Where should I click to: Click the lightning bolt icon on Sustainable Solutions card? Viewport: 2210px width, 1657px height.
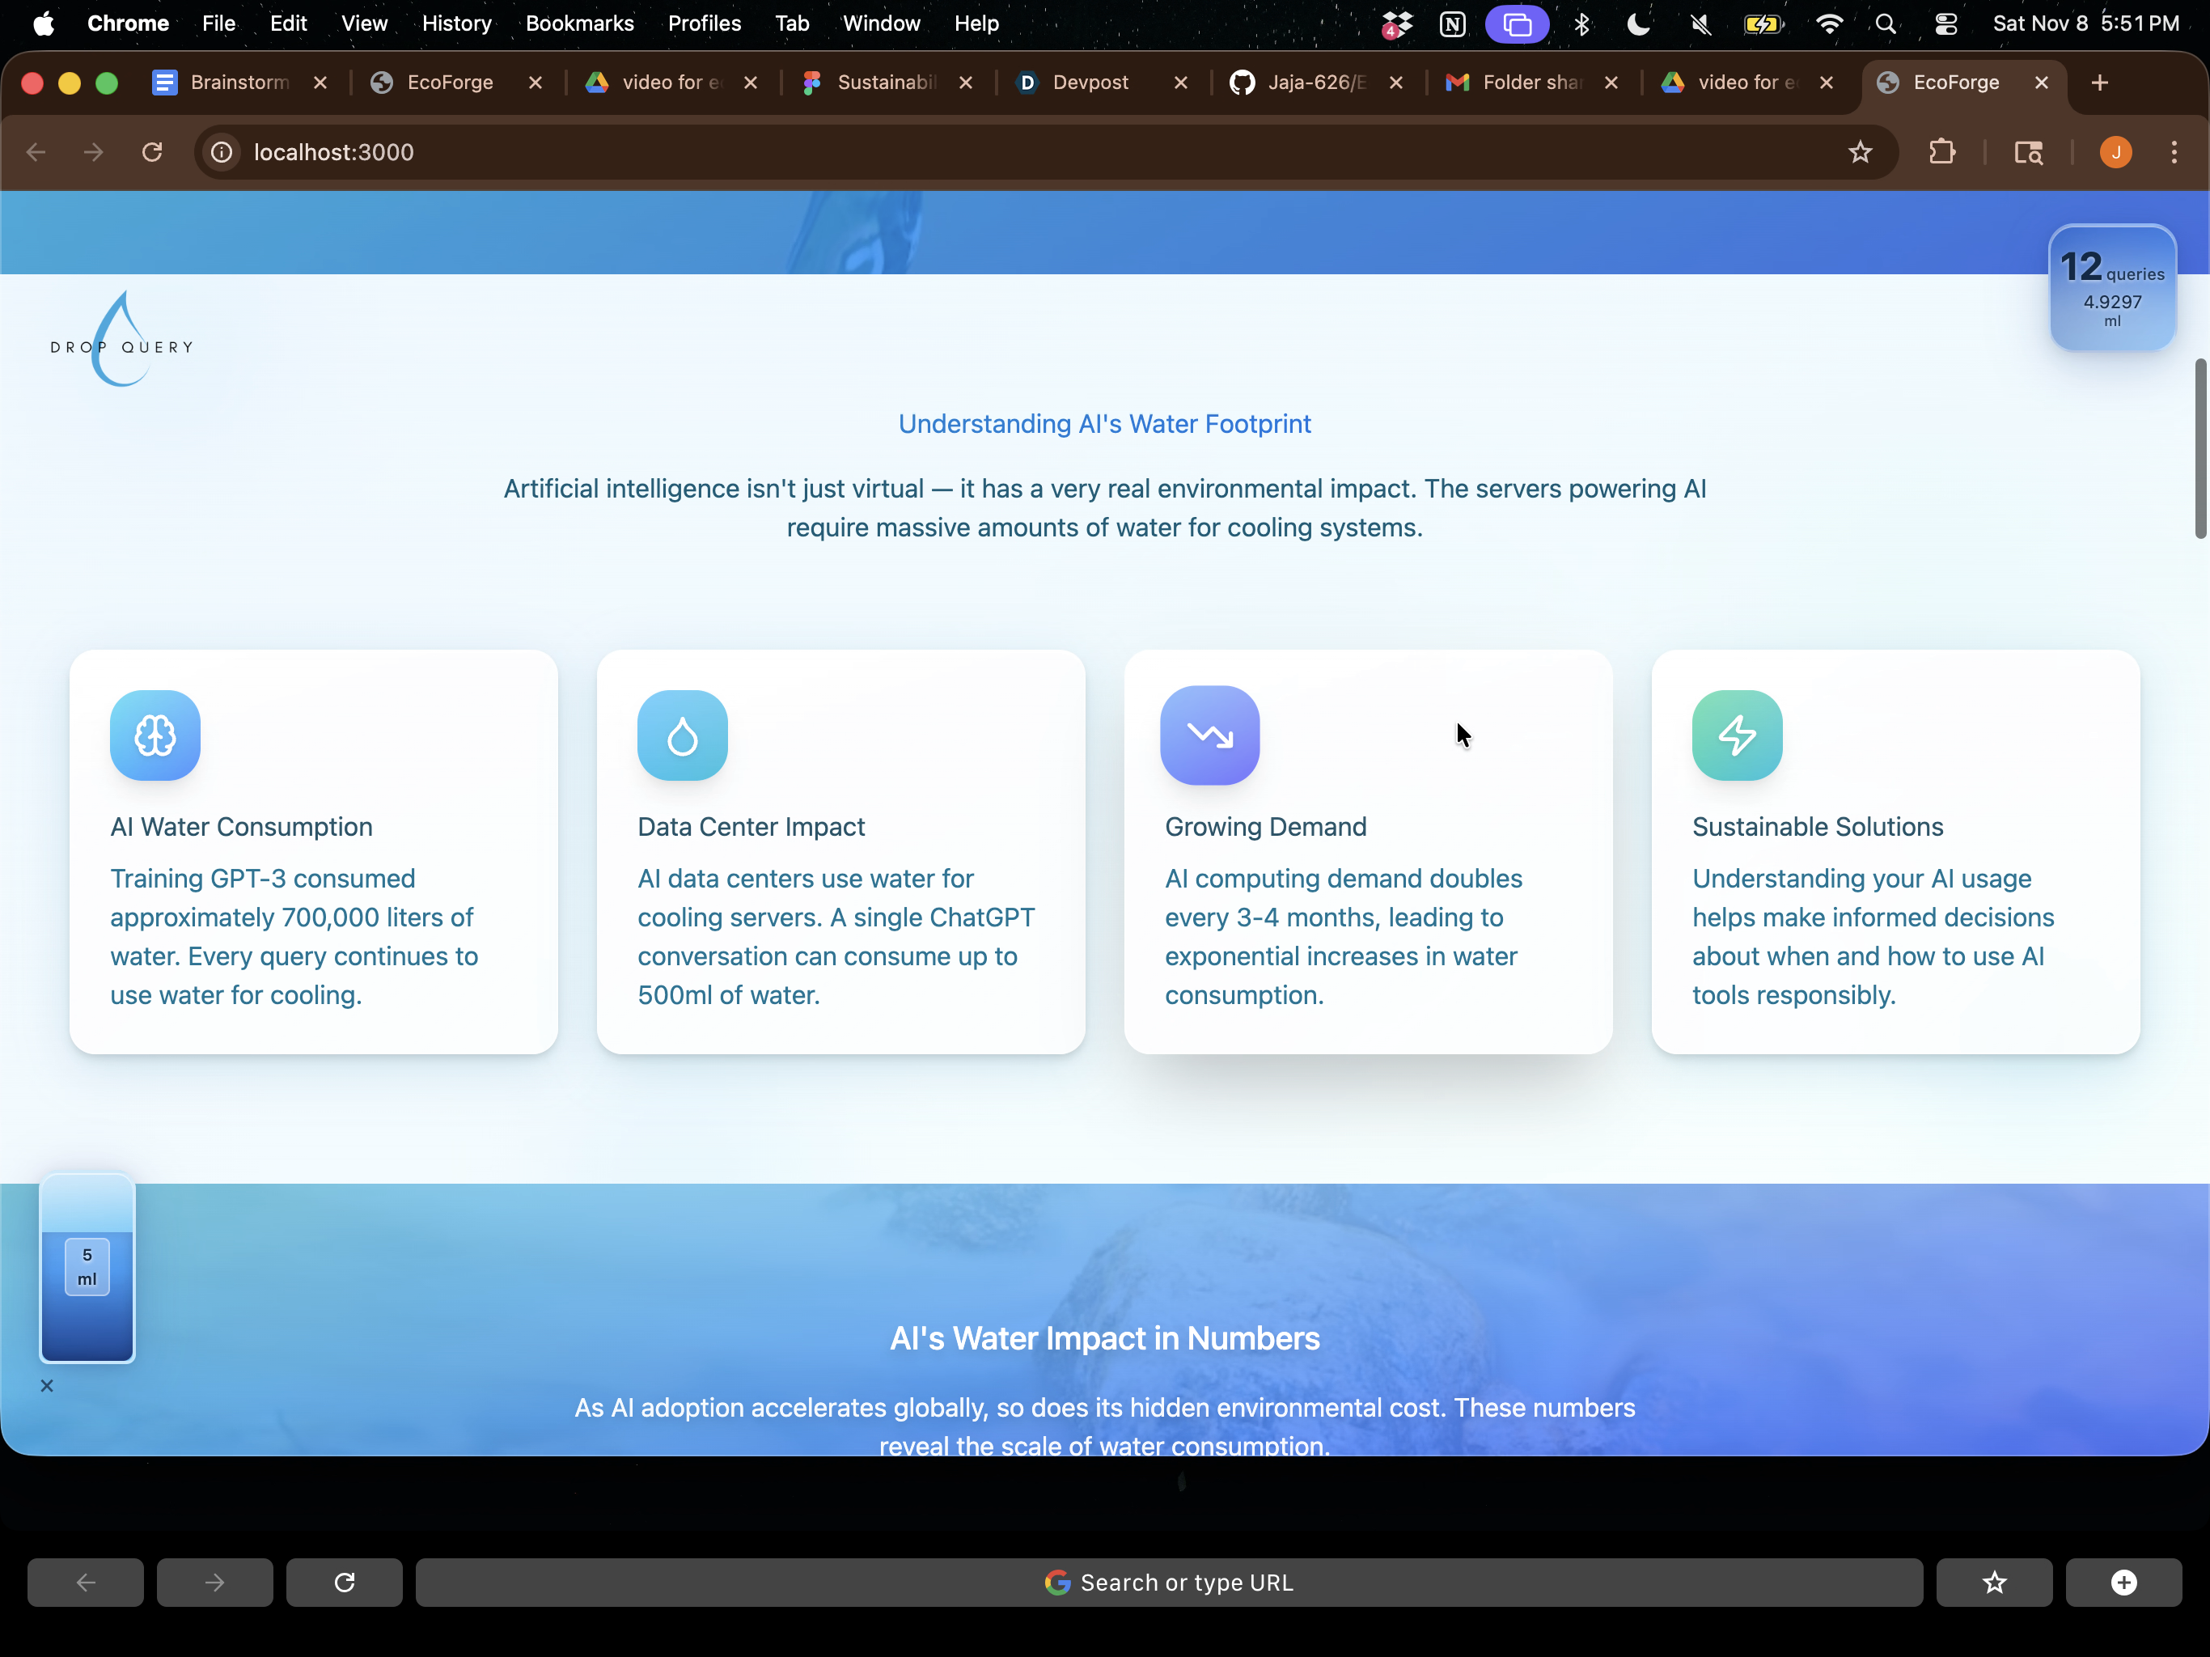point(1737,735)
